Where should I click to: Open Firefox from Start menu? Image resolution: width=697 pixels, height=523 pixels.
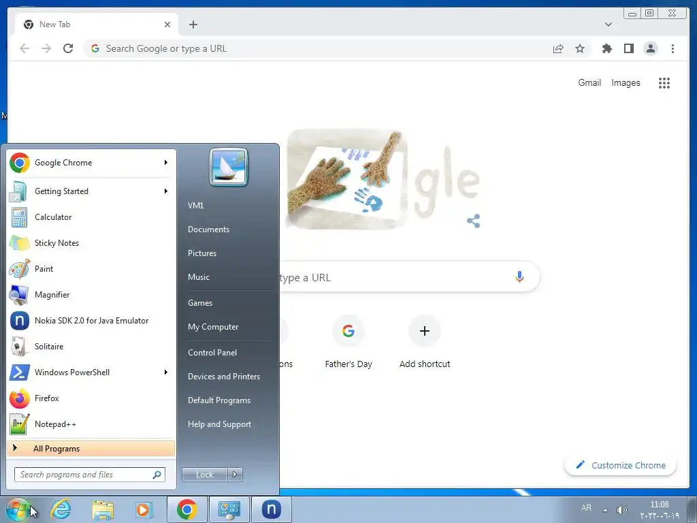[91, 398]
